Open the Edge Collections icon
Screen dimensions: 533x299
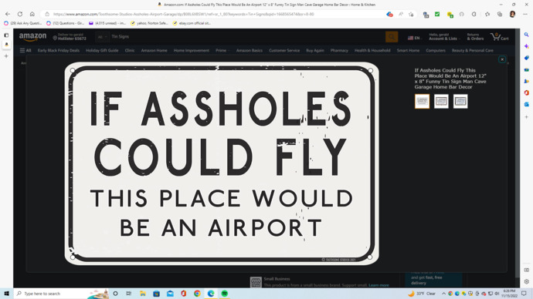pos(500,14)
